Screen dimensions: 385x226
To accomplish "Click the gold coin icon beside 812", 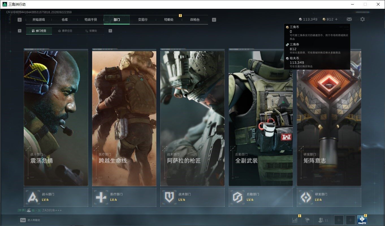I will (x=324, y=19).
